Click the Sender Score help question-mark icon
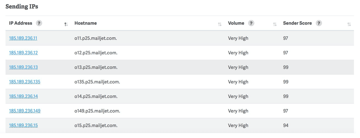Viewport: 360px width, 138px height. pos(319,23)
